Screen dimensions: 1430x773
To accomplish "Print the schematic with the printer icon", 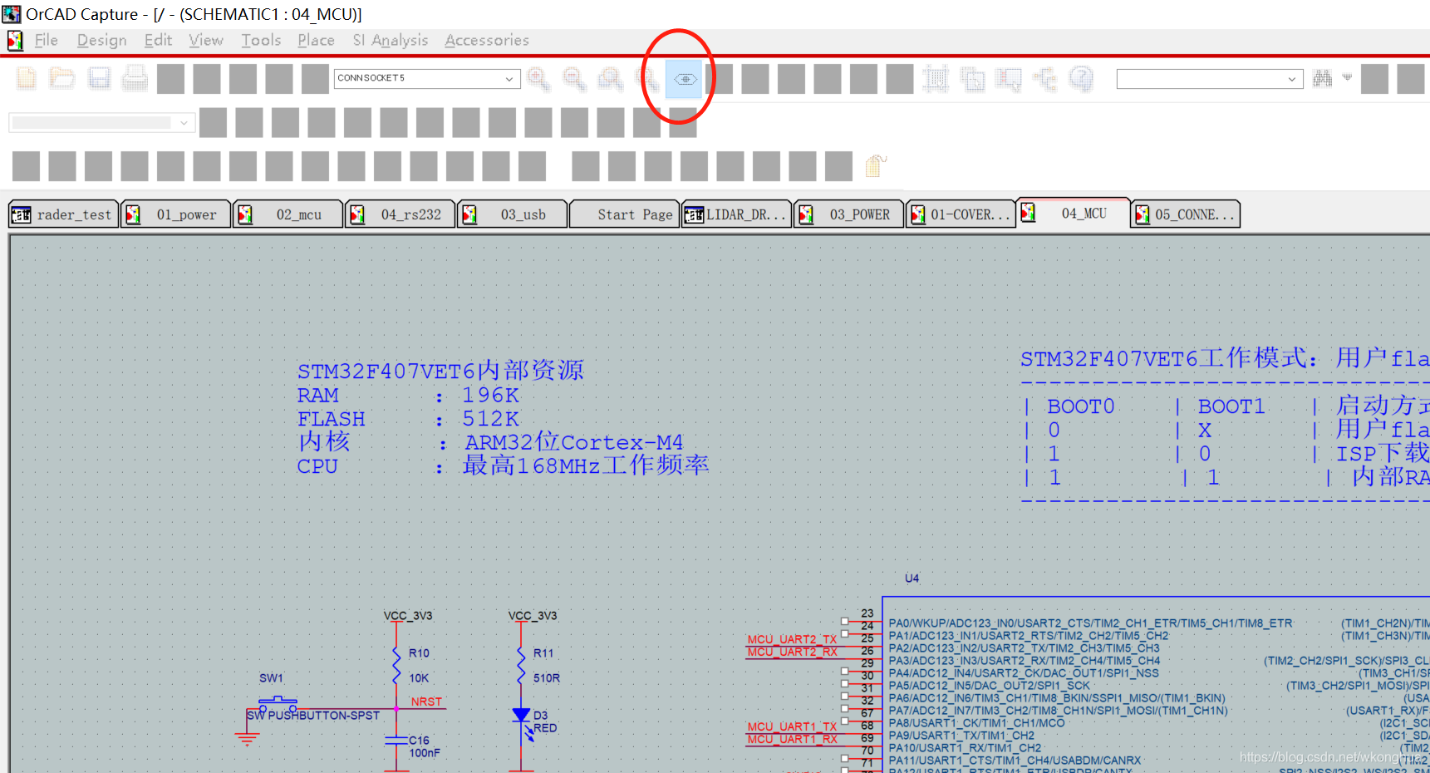I will pyautogui.click(x=135, y=79).
